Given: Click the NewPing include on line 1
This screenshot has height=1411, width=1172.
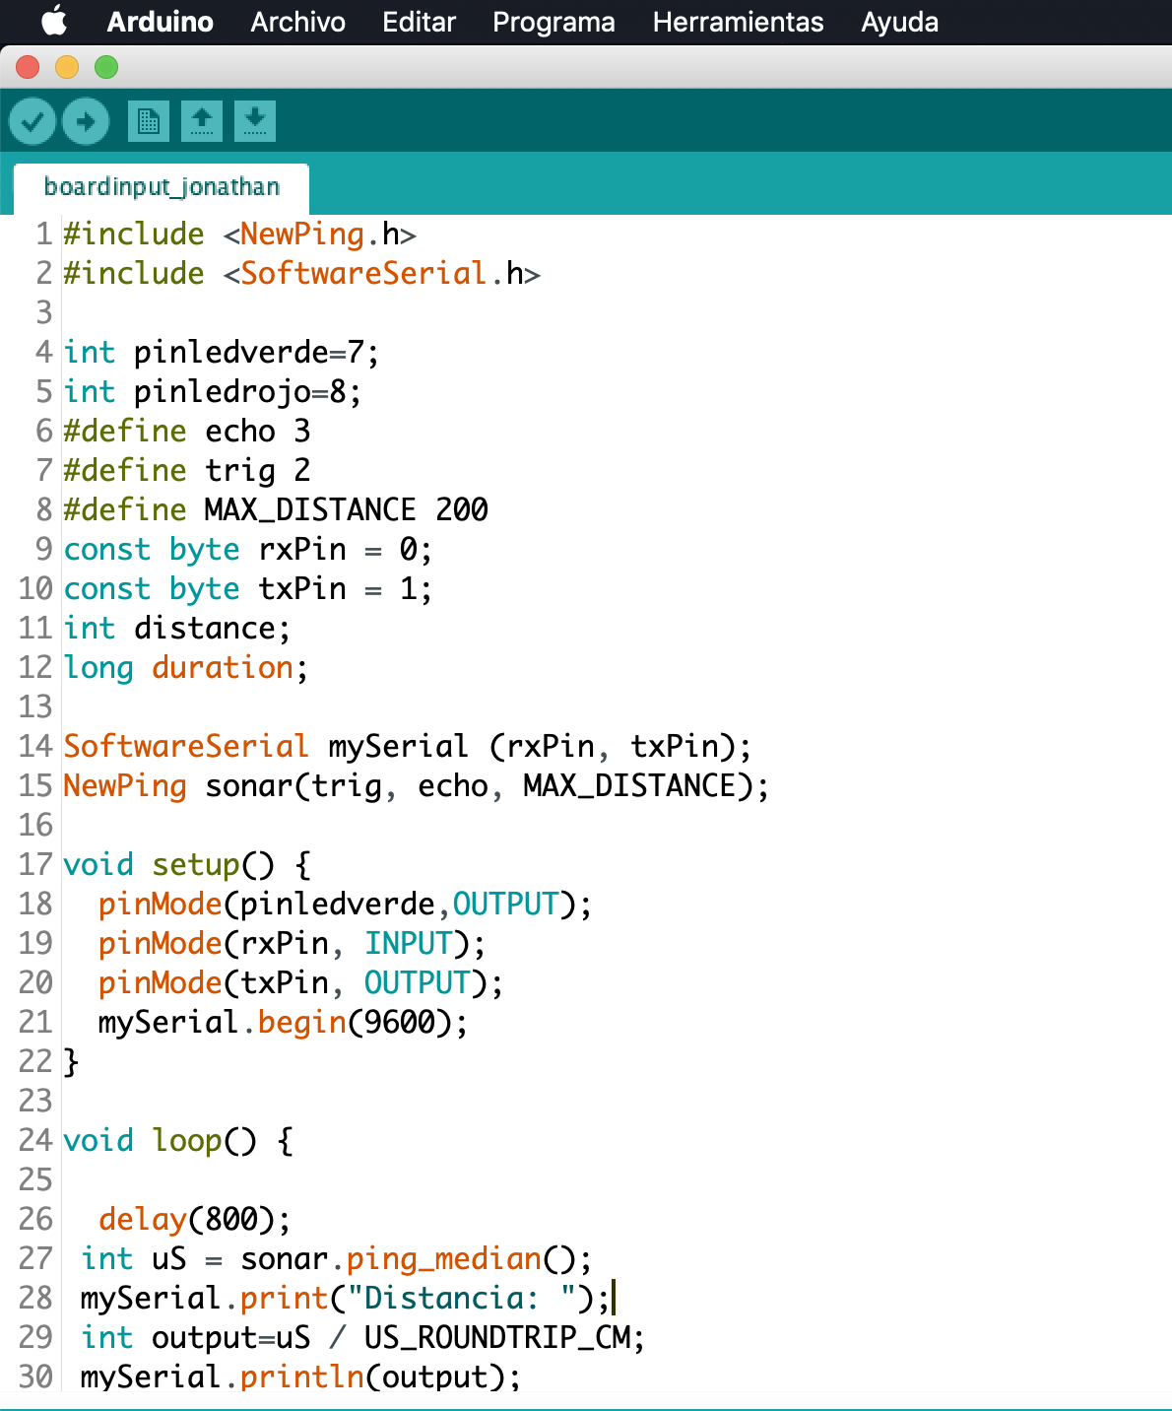Looking at the screenshot, I should click(x=240, y=235).
